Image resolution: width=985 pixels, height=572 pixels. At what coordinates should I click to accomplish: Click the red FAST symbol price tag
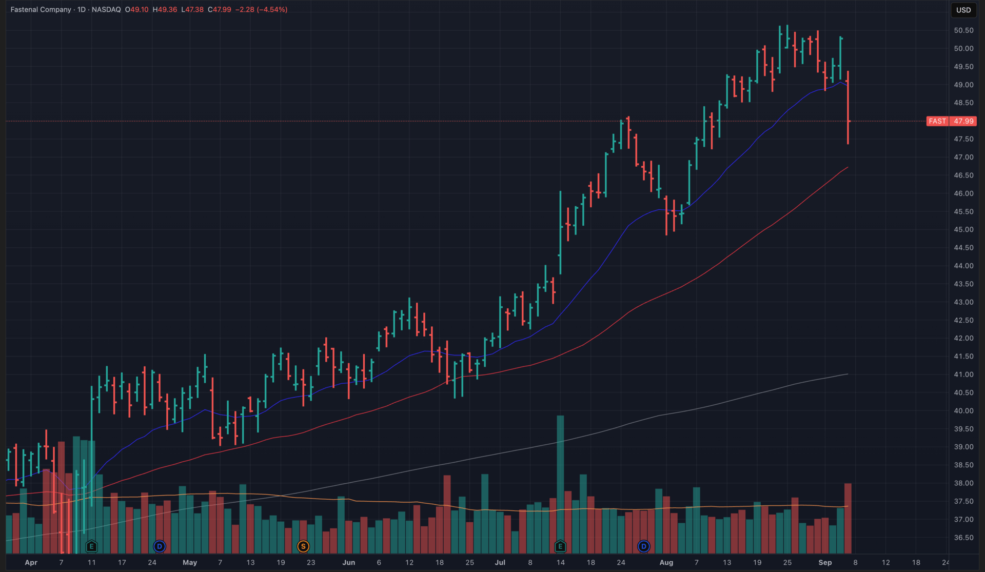coord(937,121)
